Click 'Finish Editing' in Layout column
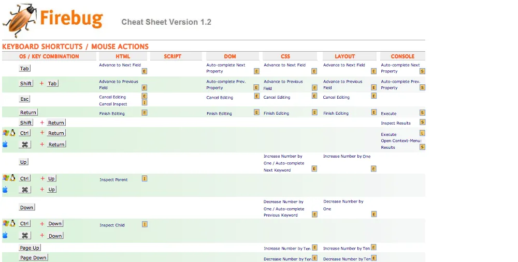 point(336,113)
